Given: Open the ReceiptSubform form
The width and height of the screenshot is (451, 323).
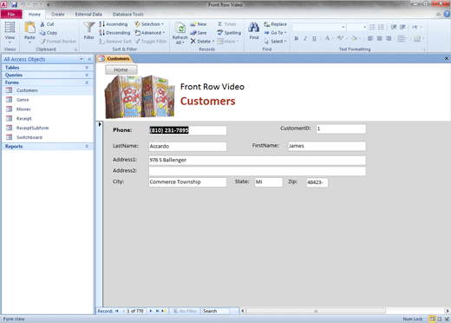Looking at the screenshot, I should click(x=32, y=128).
